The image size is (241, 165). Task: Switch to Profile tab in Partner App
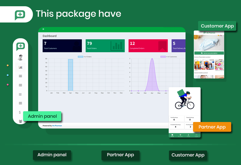(x=188, y=135)
